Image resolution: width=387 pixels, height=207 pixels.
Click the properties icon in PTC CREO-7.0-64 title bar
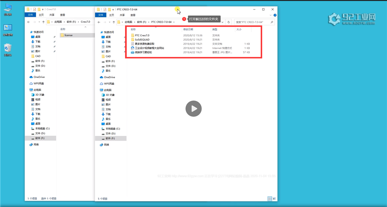point(105,9)
